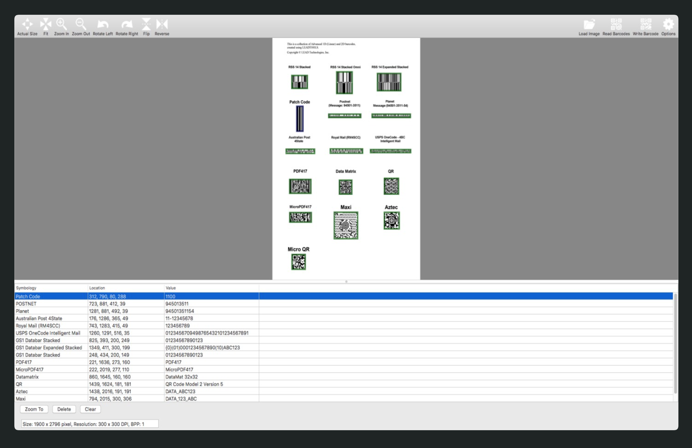Click the Royal Mail (RM4SCC) barcode

(x=346, y=151)
